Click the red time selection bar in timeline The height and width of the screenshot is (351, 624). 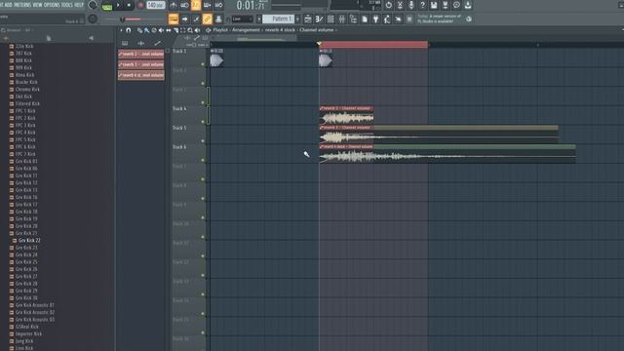(373, 44)
